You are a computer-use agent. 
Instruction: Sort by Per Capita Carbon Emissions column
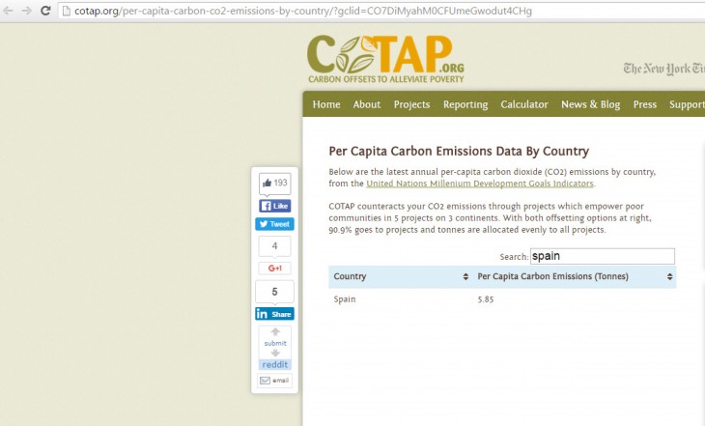click(574, 277)
